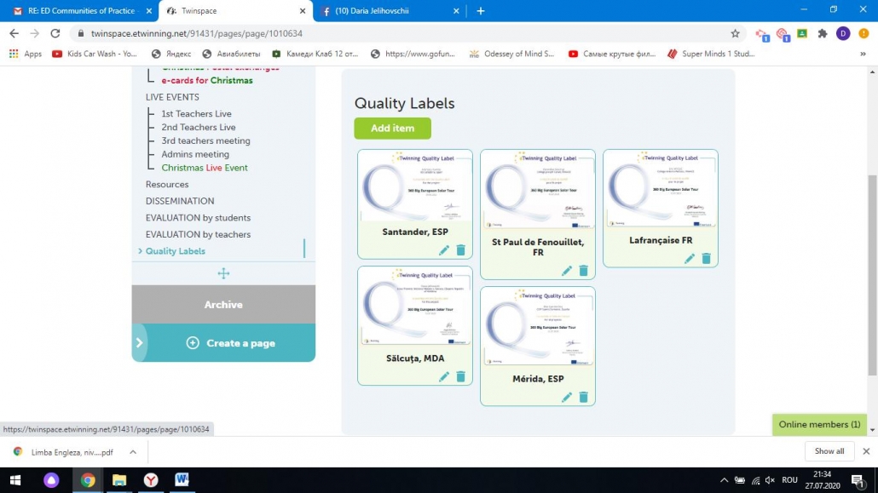Screen dimensions: 878x493
Task: Open Word from the Windows taskbar
Action: pyautogui.click(x=182, y=480)
